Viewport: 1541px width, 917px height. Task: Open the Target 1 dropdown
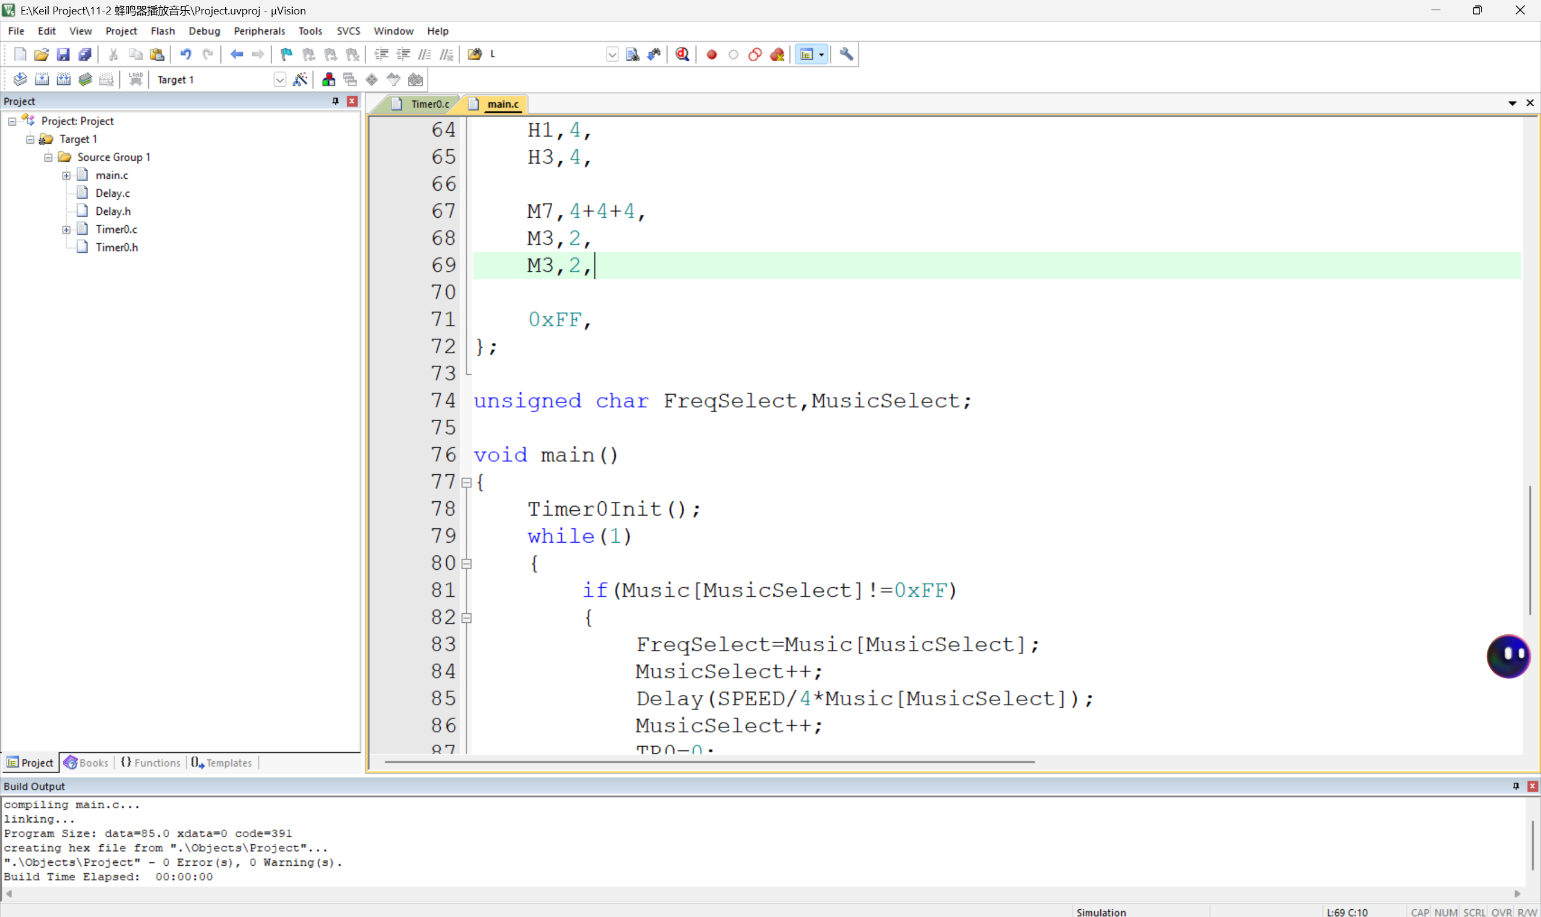[279, 79]
